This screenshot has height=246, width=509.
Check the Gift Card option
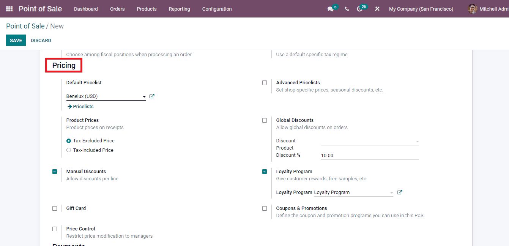pyautogui.click(x=55, y=208)
